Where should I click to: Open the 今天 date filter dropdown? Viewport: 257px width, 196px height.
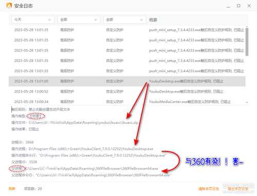(x=33, y=20)
